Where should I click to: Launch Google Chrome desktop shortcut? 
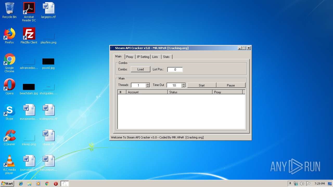pyautogui.click(x=9, y=63)
